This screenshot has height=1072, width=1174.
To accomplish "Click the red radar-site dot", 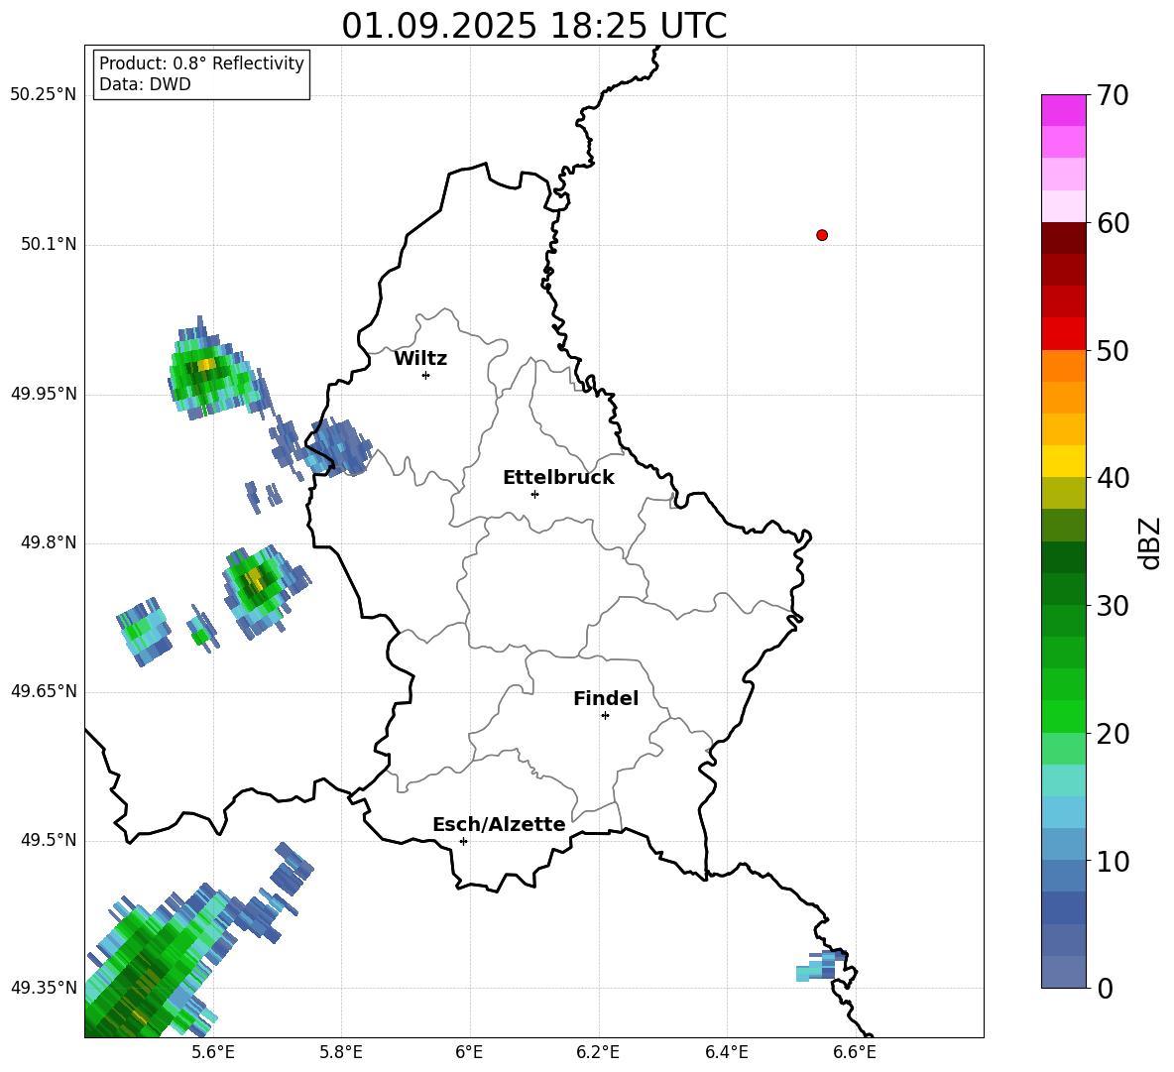I will click(x=822, y=235).
